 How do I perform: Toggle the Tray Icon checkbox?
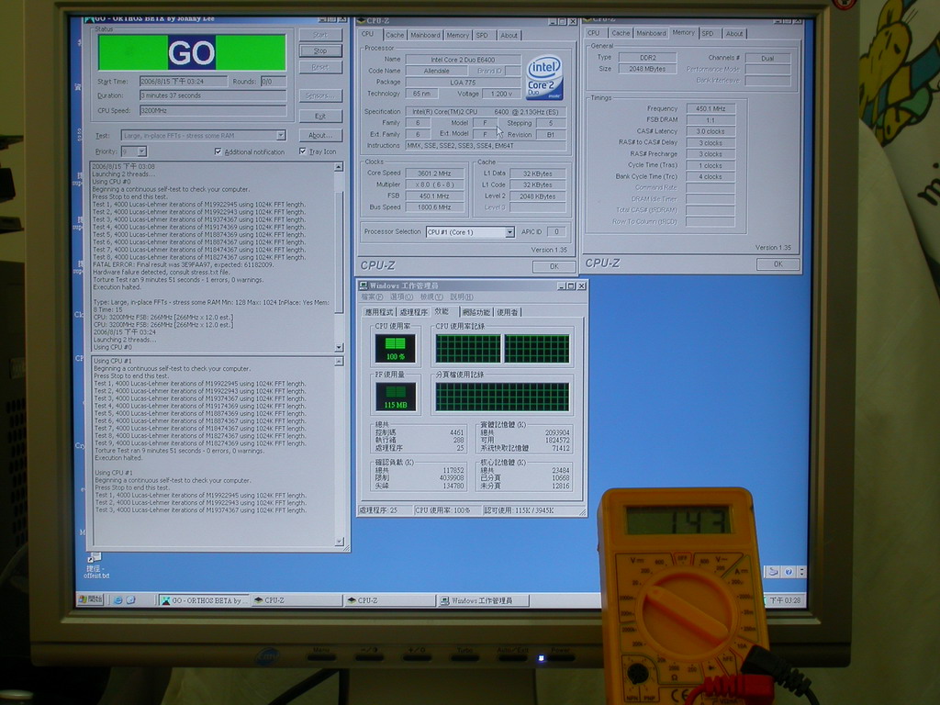(x=303, y=151)
